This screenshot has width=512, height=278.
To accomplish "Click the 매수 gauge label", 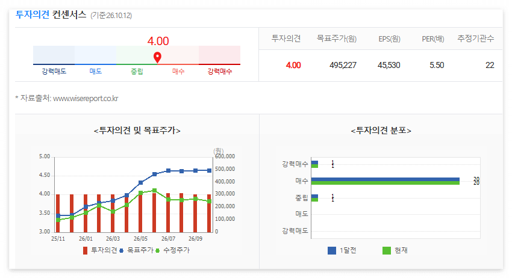I will pos(178,71).
